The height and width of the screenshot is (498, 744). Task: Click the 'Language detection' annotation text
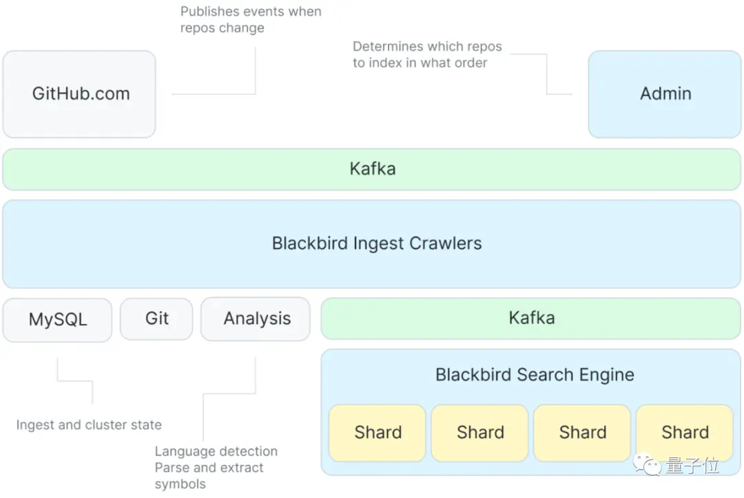[x=216, y=451]
